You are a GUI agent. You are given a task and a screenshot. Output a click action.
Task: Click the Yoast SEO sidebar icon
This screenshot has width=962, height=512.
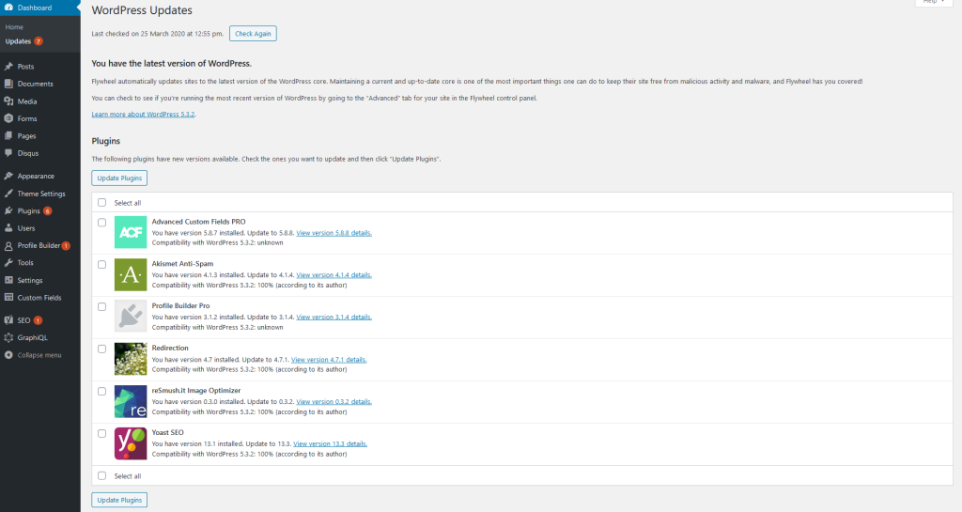point(8,320)
